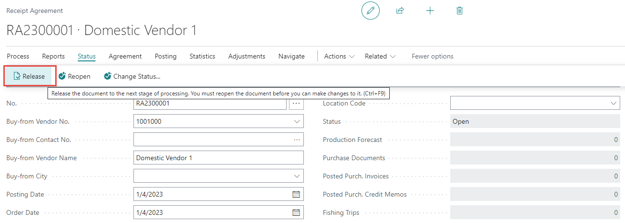Click the edit pencil icon

(370, 11)
